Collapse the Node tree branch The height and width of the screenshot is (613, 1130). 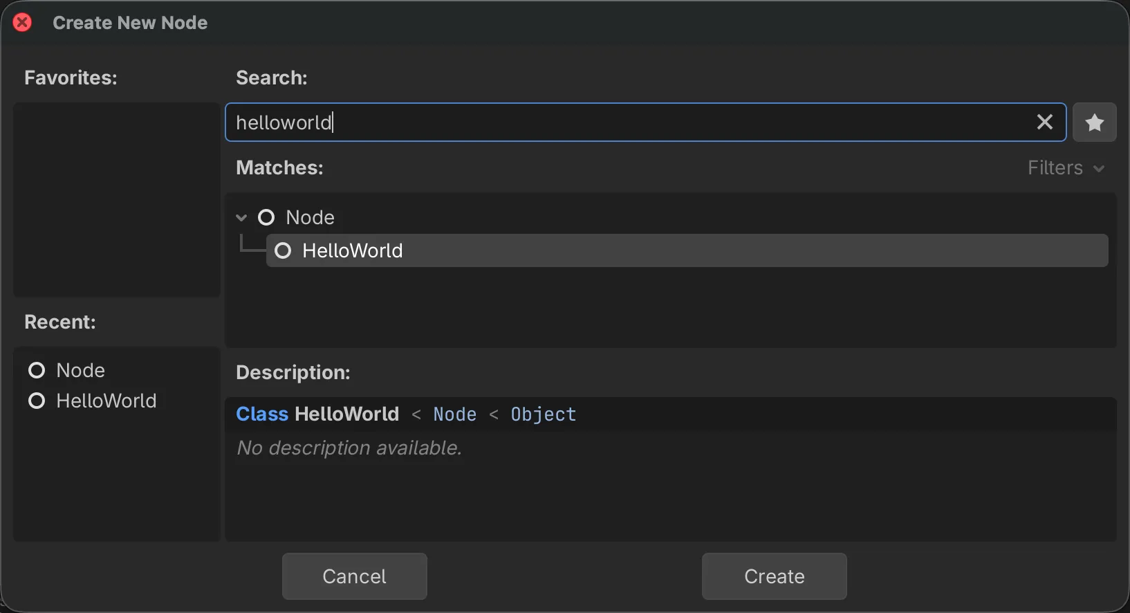click(x=241, y=218)
